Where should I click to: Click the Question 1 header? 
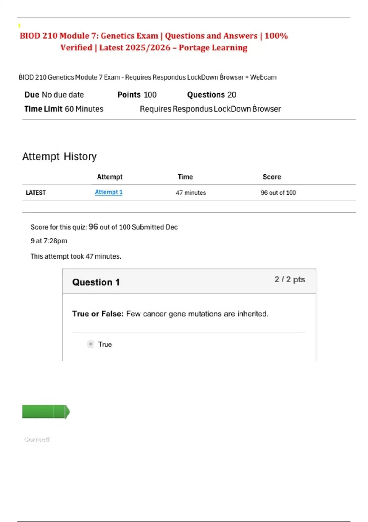96,282
